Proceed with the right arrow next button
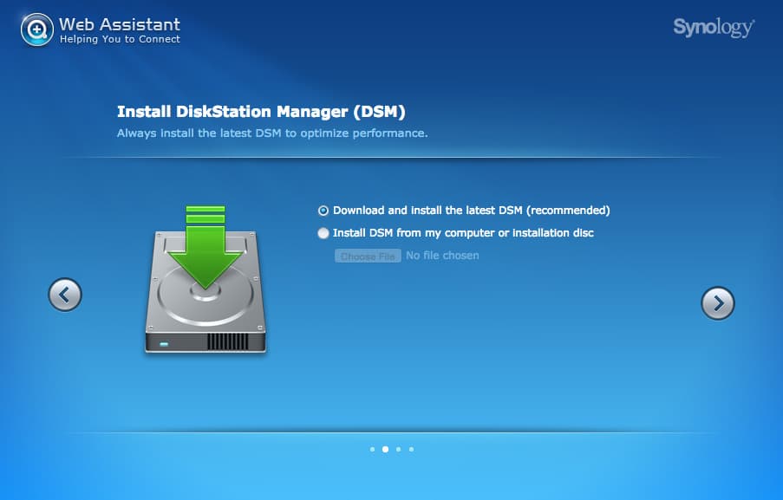 coord(718,303)
